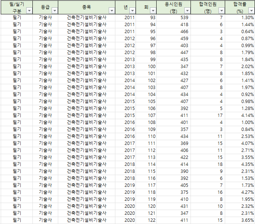Click 회 cell with value 111
255x224 pixels.
[146, 143]
